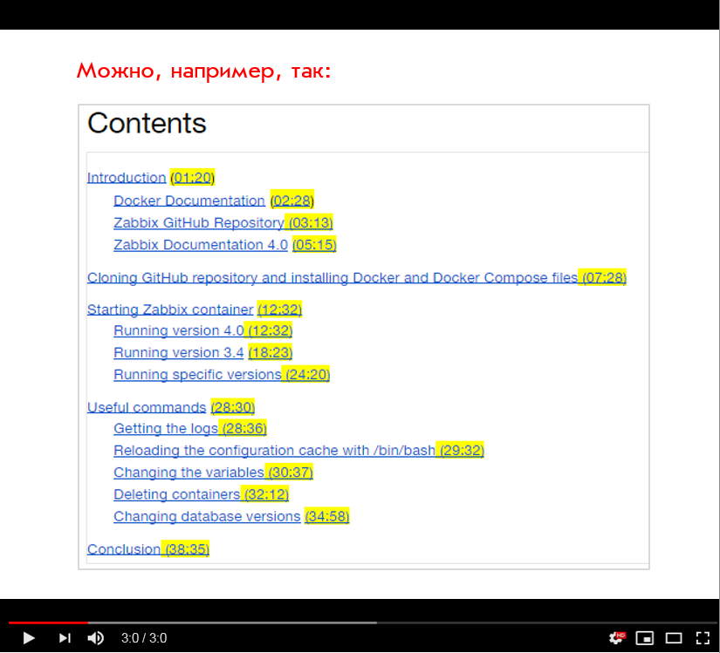
Task: Enter fullscreen mode
Action: pyautogui.click(x=703, y=638)
